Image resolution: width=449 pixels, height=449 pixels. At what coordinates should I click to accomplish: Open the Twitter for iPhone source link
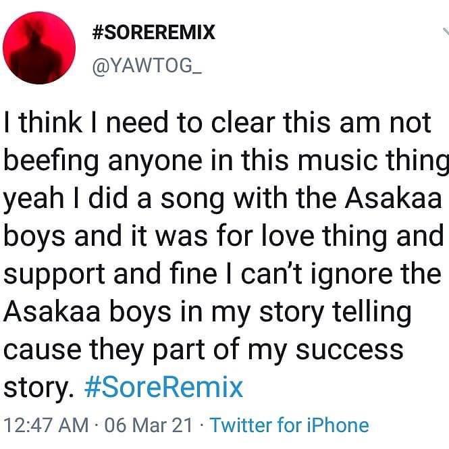(290, 425)
